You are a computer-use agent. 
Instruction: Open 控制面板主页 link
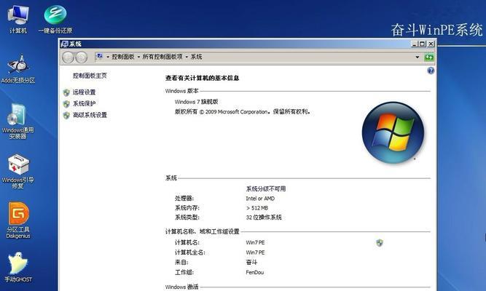pyautogui.click(x=90, y=76)
